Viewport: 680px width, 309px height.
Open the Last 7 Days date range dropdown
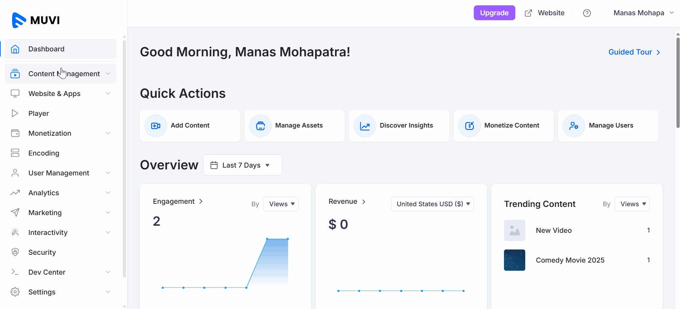[x=242, y=165]
